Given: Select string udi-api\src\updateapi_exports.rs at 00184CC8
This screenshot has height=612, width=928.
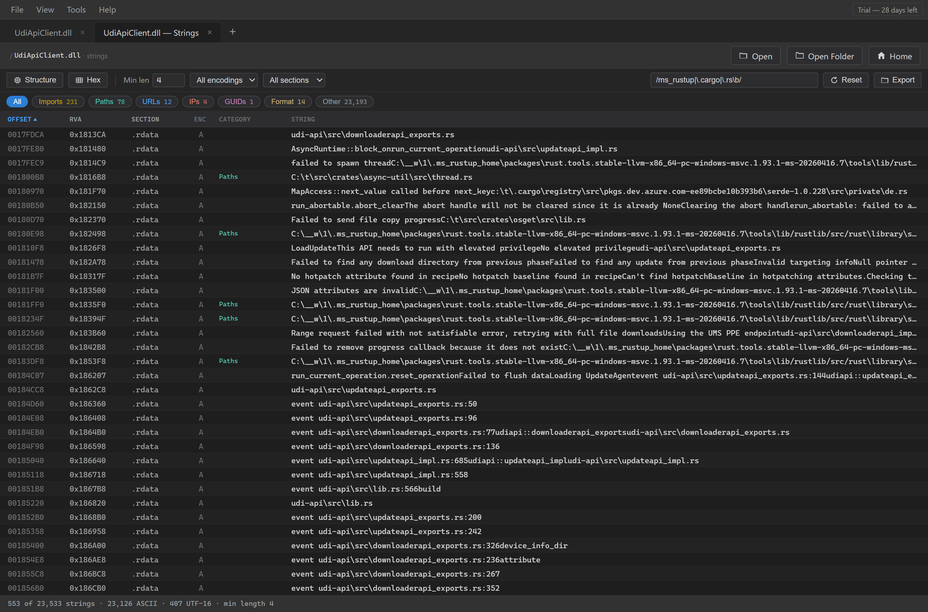Looking at the screenshot, I should (363, 390).
